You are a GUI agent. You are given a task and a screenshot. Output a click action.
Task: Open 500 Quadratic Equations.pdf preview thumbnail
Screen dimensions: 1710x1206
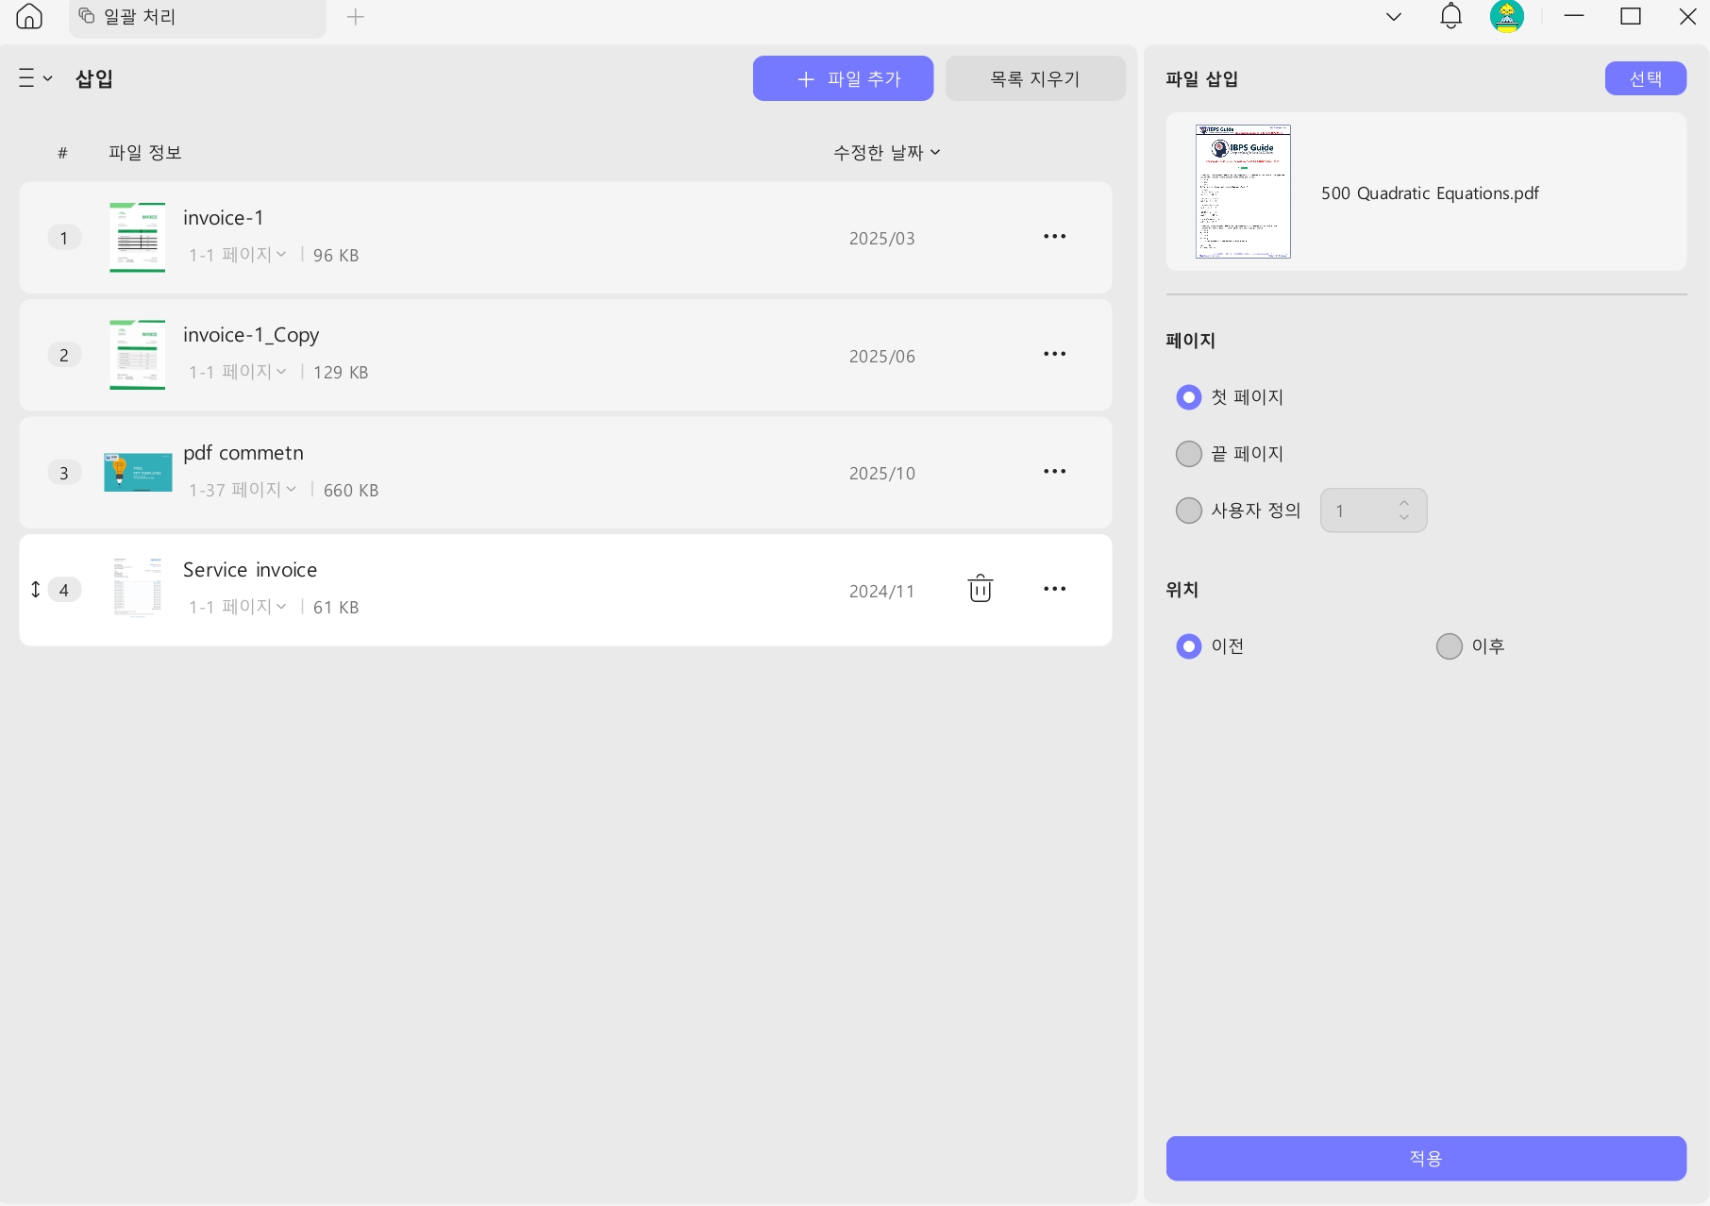tap(1243, 192)
